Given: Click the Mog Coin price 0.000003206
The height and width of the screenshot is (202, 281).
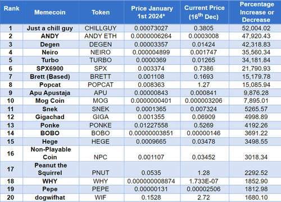Looking at the screenshot, I should (203, 101).
